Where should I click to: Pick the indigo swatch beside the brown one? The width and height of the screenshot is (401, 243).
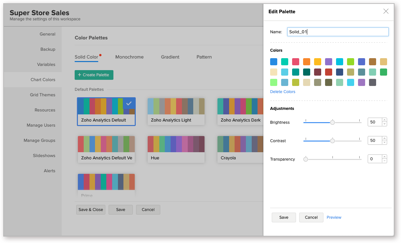coord(362,62)
